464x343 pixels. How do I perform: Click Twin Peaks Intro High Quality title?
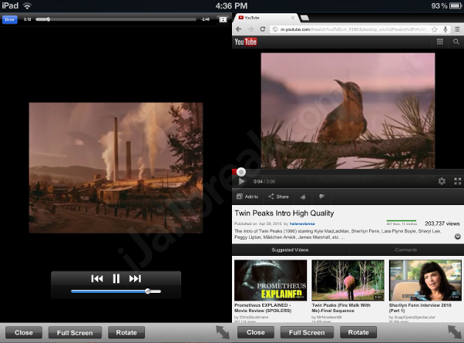pos(284,213)
